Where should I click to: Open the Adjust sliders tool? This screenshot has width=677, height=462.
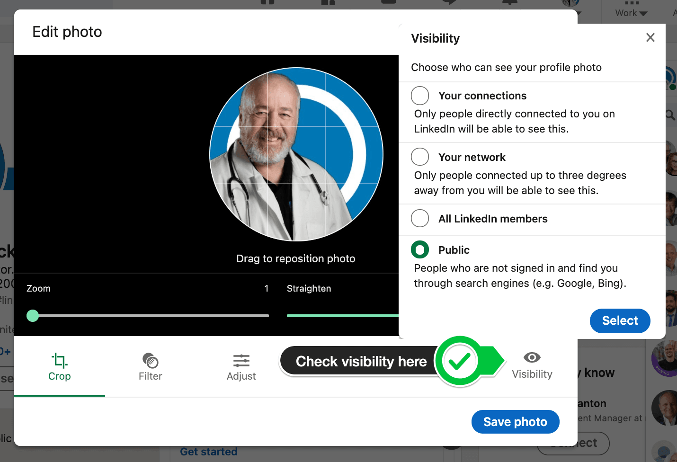(241, 361)
